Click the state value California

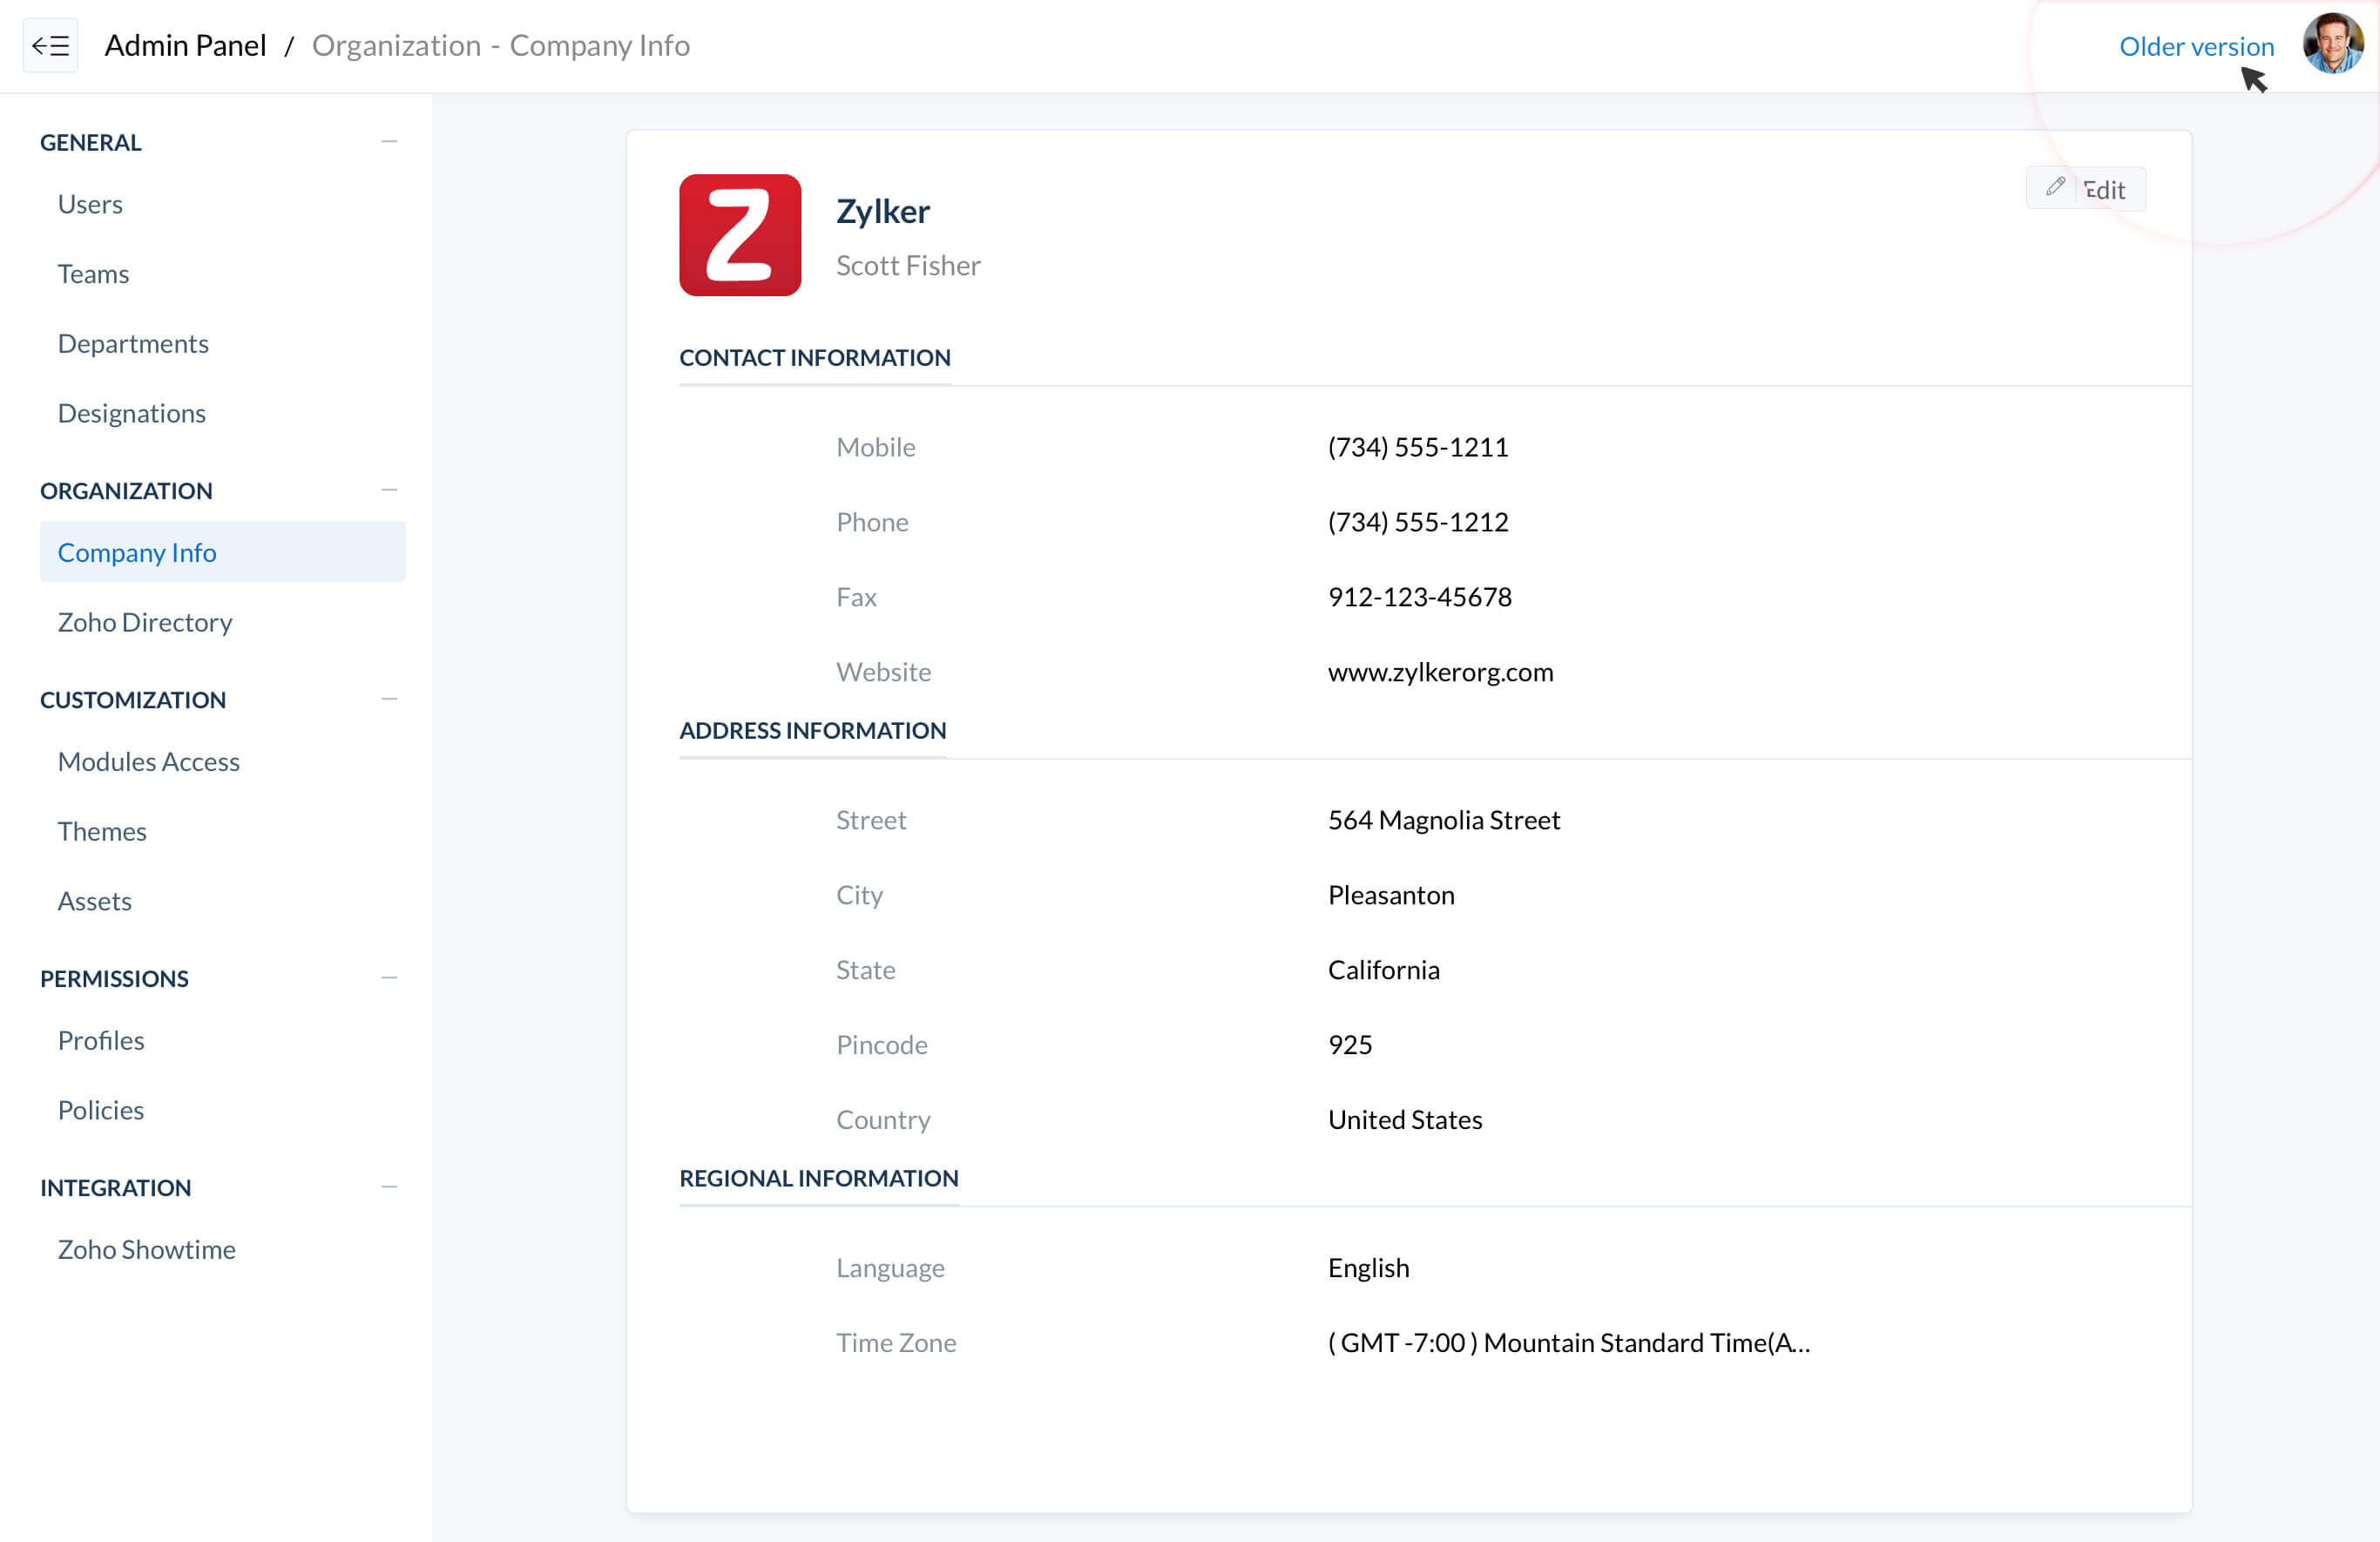[x=1383, y=970]
